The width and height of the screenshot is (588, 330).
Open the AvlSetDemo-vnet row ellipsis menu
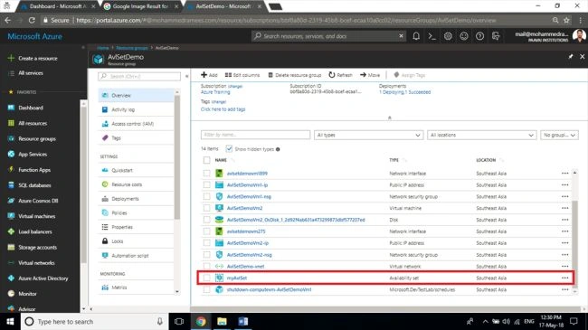pos(564,266)
